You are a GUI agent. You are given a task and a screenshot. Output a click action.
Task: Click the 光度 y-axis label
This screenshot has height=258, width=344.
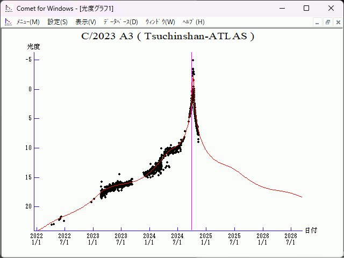34,47
